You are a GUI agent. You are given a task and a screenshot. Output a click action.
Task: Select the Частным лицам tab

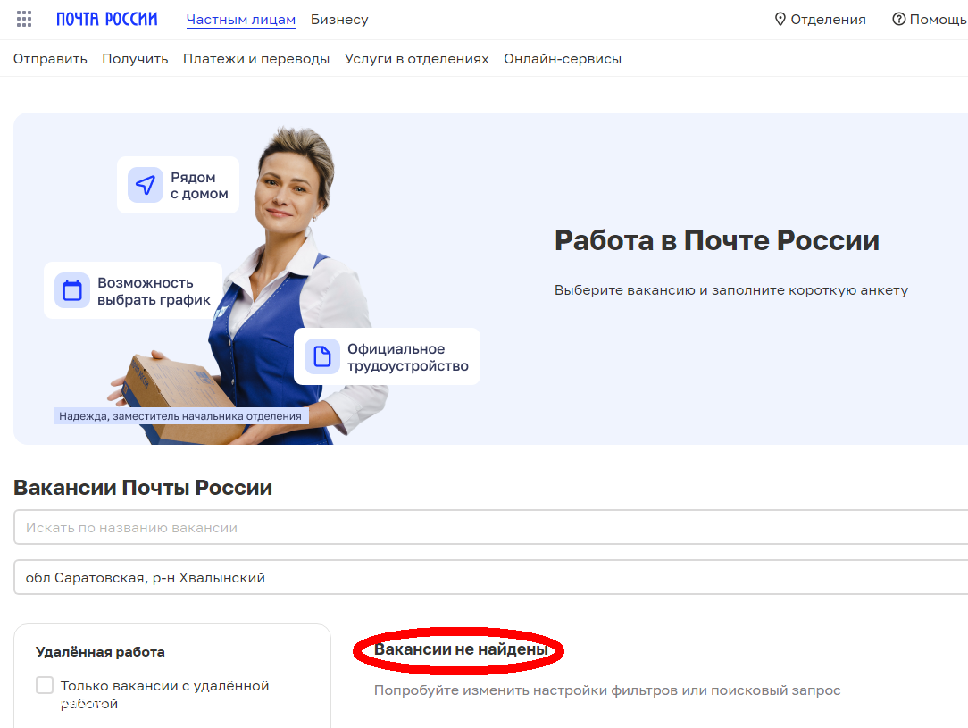(x=241, y=20)
